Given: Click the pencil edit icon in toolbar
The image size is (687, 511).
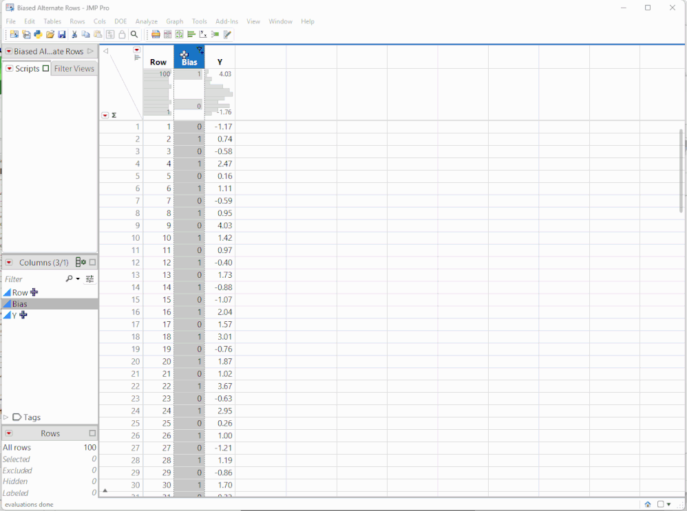Looking at the screenshot, I should tap(227, 34).
